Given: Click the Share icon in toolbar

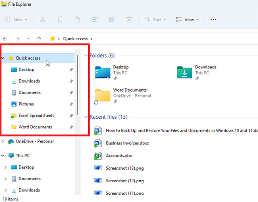Looking at the screenshot, I should (x=112, y=19).
